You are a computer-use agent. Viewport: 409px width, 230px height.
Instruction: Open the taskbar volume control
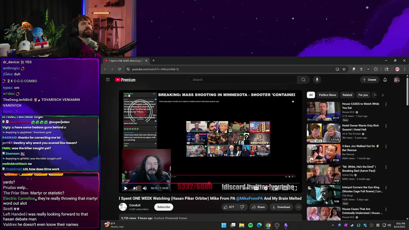click(389, 225)
